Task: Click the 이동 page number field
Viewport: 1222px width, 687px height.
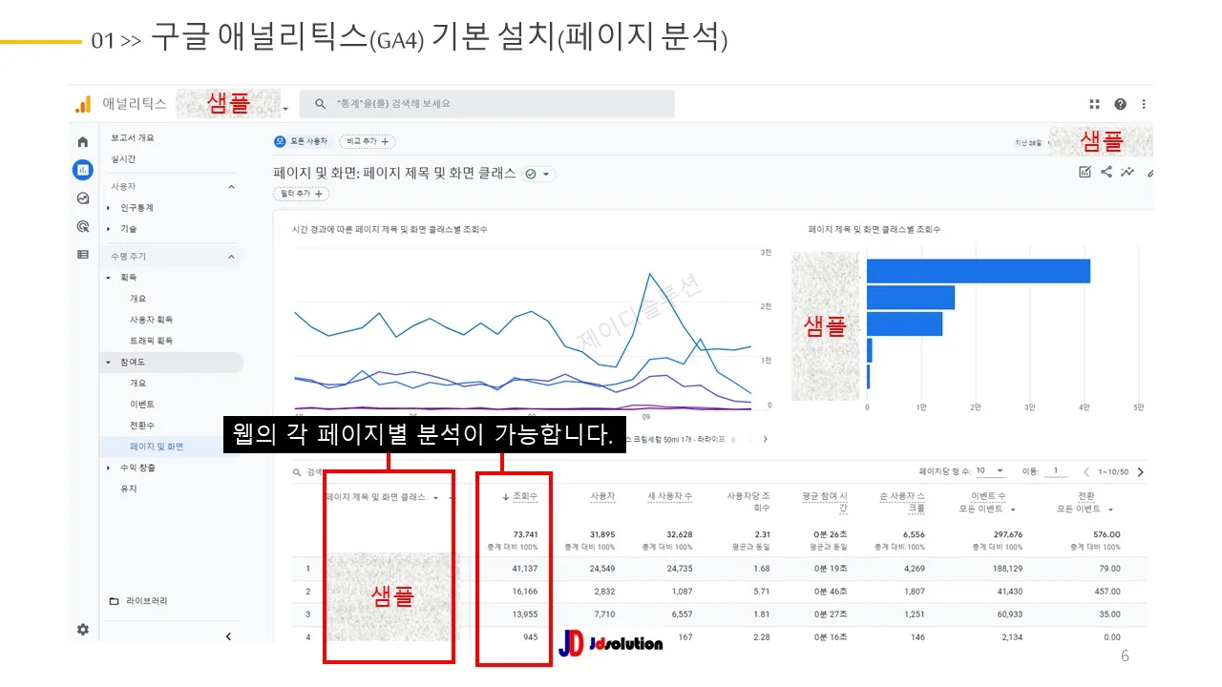Action: pos(1055,471)
